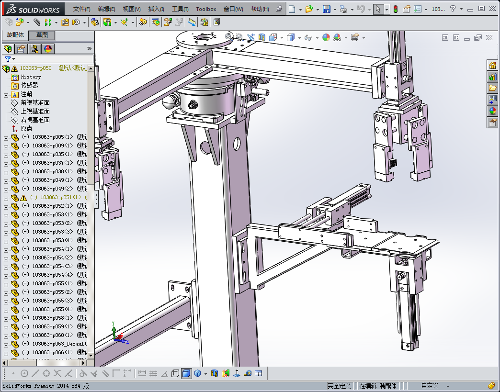Click the Instant3D ruler icon
The image size is (500, 392).
(192, 22)
